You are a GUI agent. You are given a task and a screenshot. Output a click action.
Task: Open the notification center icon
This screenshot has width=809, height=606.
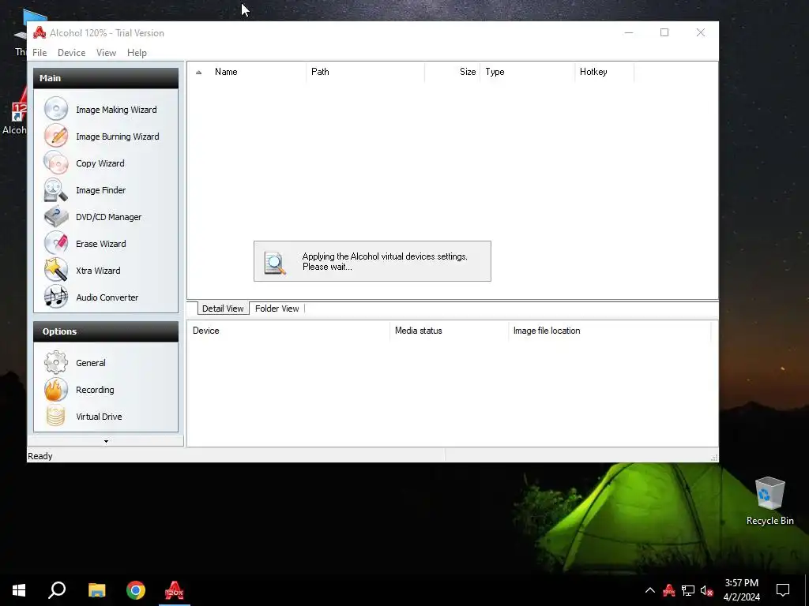pyautogui.click(x=783, y=590)
